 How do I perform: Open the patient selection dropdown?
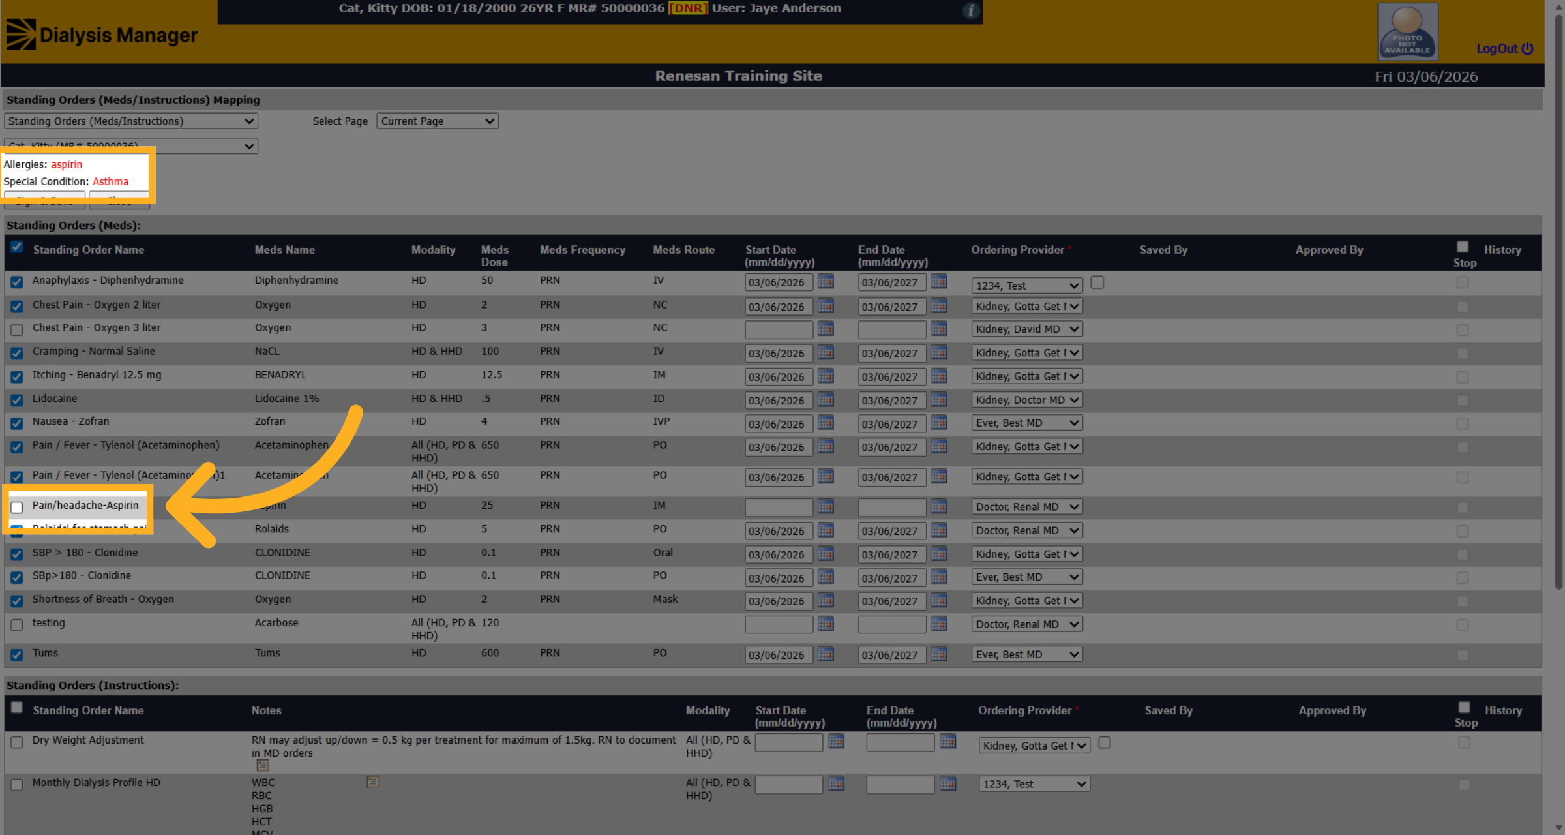tap(131, 145)
